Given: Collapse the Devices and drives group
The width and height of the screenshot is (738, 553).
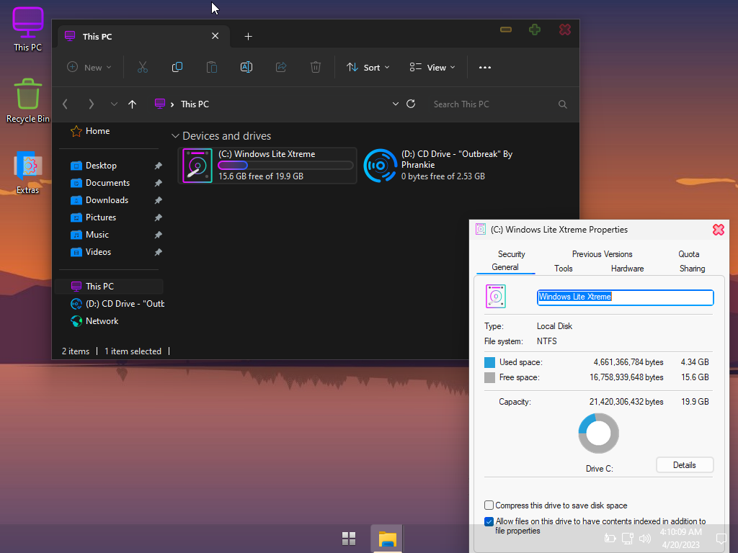Looking at the screenshot, I should [175, 136].
